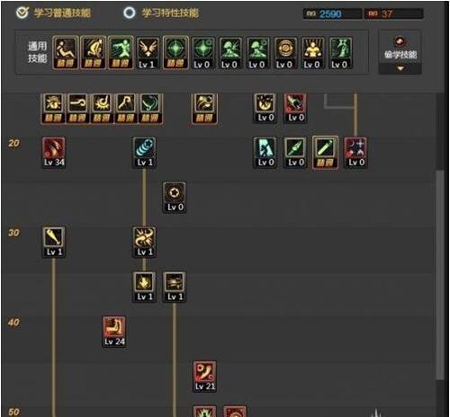The image size is (450, 417).
Task: Click the blue coil skill Lv 1 icon
Action: pos(144,152)
